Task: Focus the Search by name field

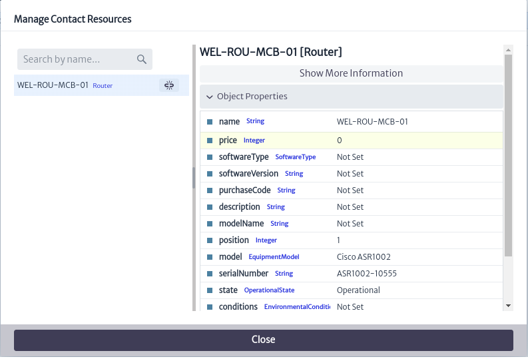Action: (x=85, y=59)
